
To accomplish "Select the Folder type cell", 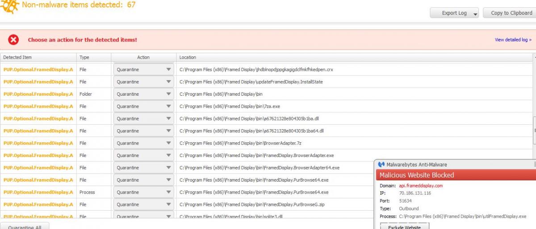I will point(85,94).
